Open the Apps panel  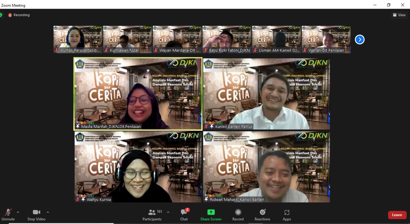pyautogui.click(x=287, y=214)
